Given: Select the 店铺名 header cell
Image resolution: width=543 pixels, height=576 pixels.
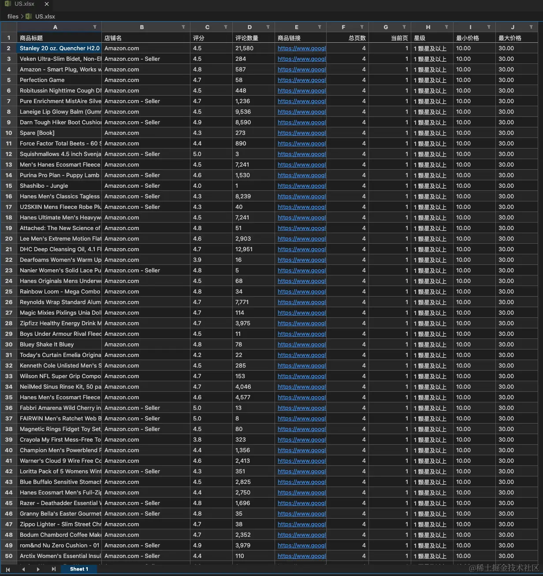Looking at the screenshot, I should click(146, 38).
